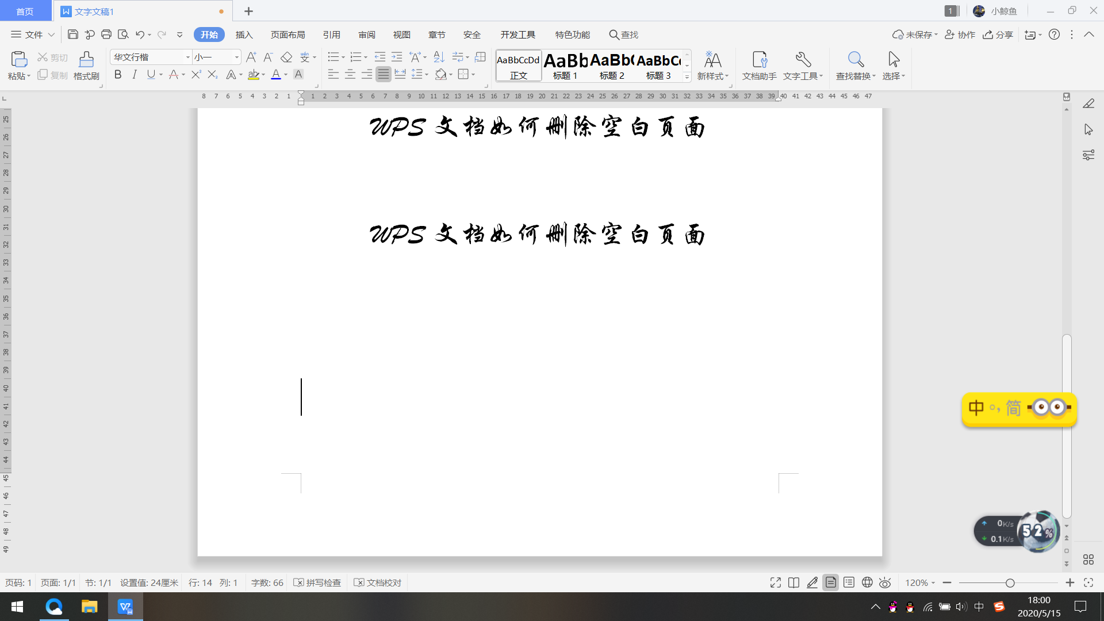Open the Document Assistant (文档助手) icon
Screen dimensions: 1104x621
click(x=759, y=65)
